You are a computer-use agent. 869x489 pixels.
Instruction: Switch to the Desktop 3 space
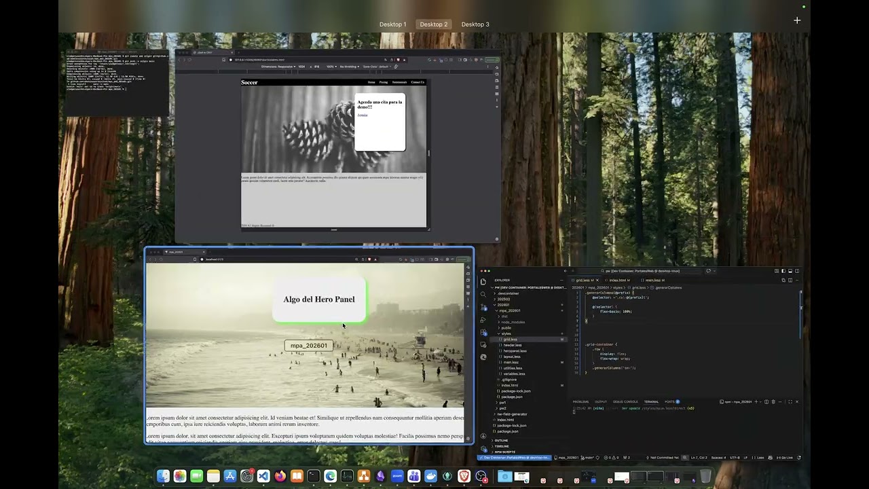click(x=475, y=24)
